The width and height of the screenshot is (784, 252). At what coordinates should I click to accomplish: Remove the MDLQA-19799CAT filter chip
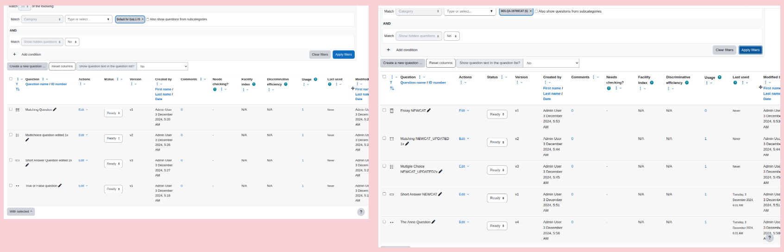(531, 11)
